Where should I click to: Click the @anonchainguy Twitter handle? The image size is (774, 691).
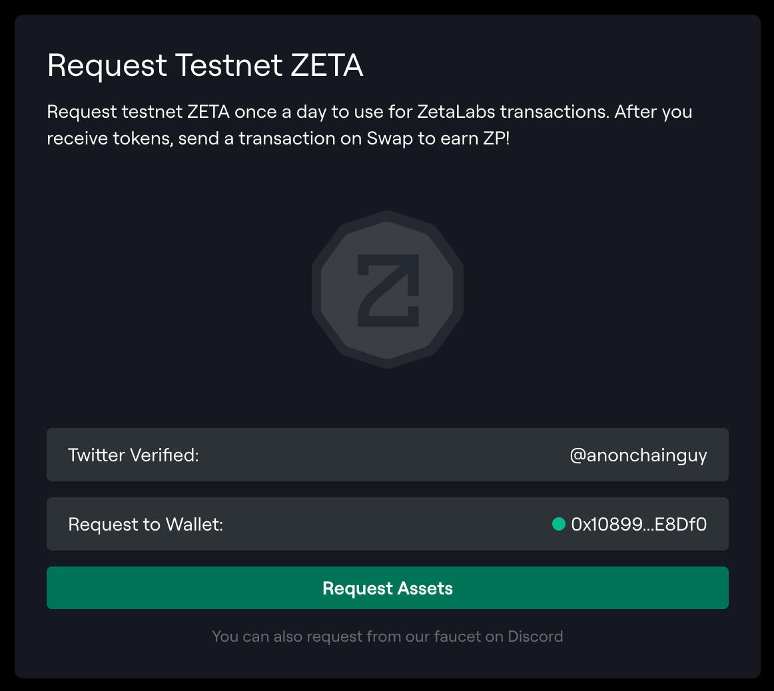638,455
